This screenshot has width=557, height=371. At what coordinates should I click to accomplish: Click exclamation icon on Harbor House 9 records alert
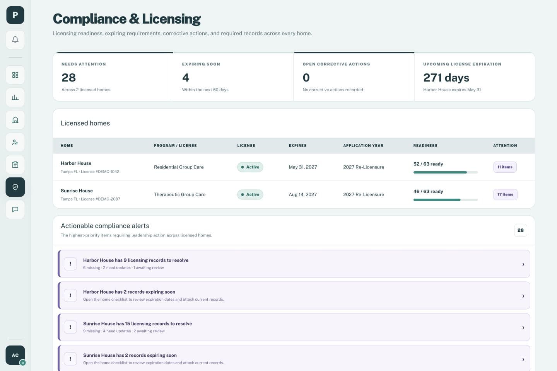tap(70, 264)
